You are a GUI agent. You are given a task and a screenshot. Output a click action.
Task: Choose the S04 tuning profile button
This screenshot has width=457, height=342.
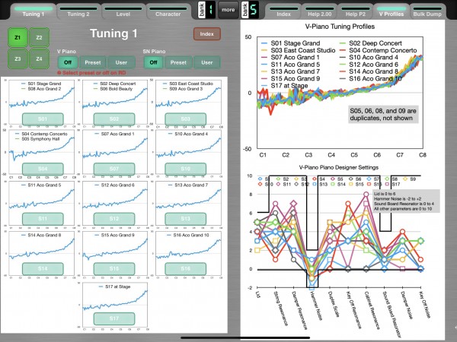click(43, 169)
